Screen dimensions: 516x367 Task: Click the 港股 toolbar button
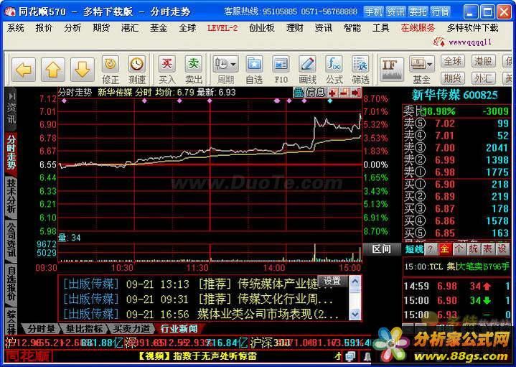coord(483,61)
